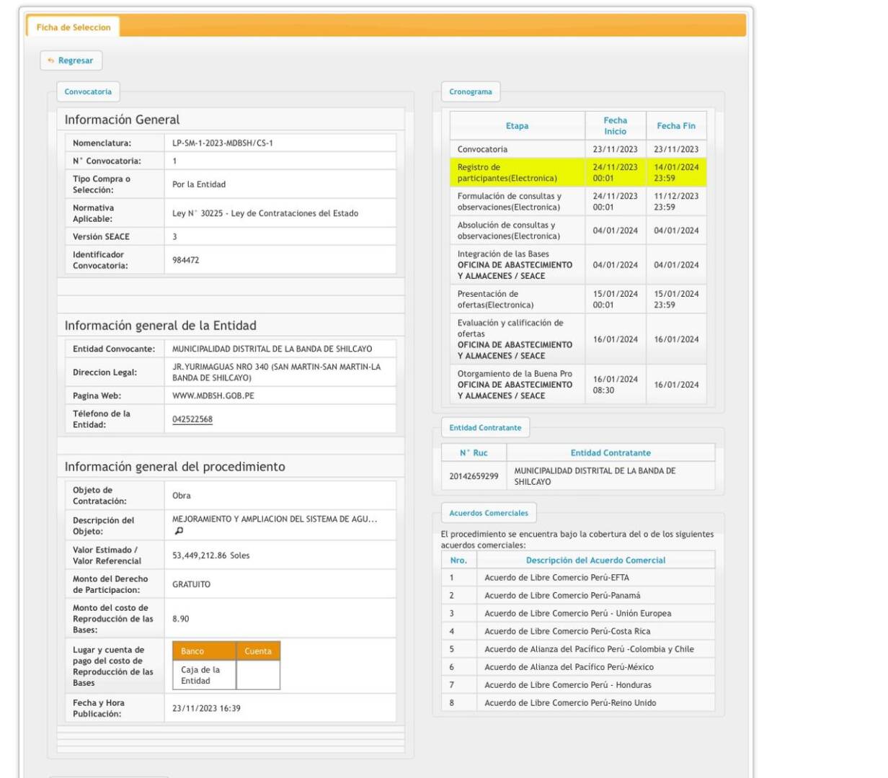Select the Acuerdos Comerciales tab
Viewport: 888px width, 778px height.
pos(488,514)
